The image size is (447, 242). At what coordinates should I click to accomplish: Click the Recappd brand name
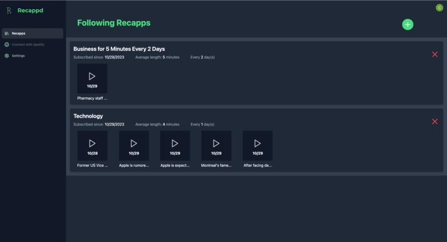click(x=30, y=11)
